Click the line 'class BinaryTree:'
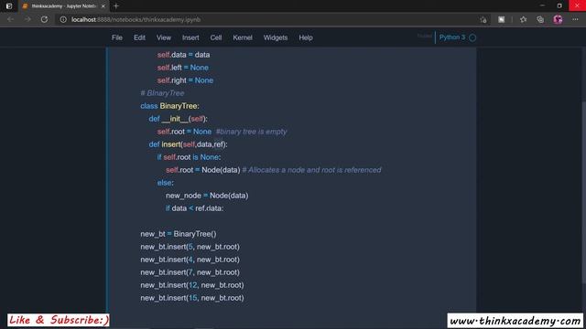 click(169, 106)
